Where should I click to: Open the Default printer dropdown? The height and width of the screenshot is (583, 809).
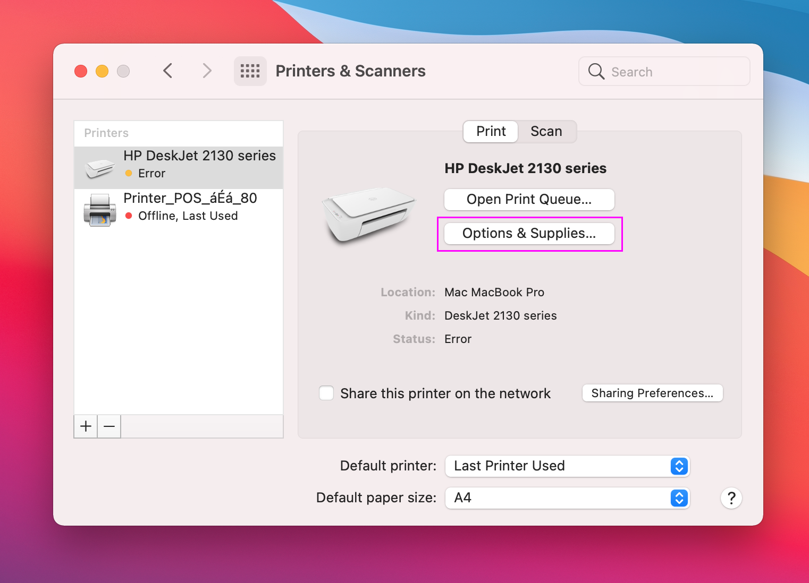point(567,466)
